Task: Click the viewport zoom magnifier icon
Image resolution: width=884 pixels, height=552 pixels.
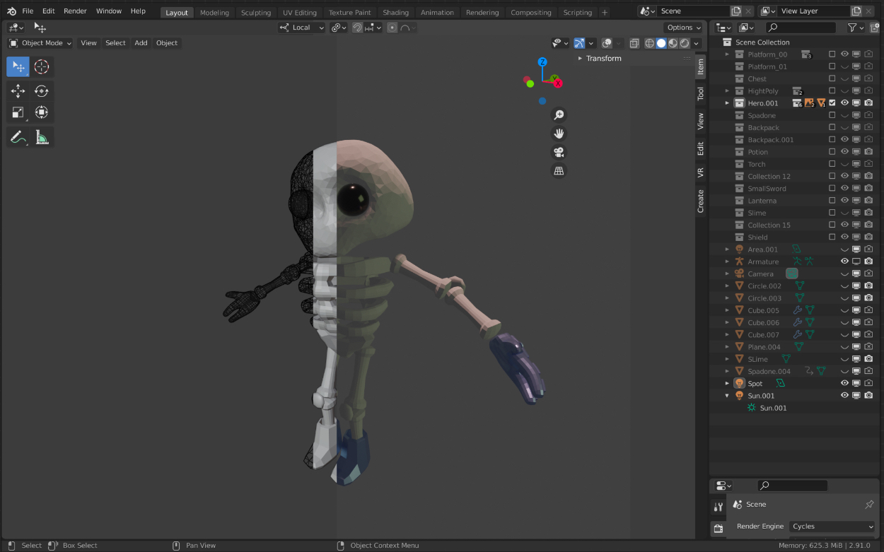Action: coord(559,115)
